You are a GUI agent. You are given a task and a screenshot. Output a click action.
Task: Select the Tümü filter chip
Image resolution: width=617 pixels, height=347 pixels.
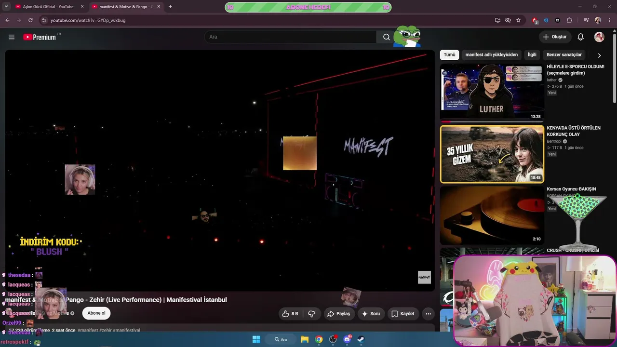tap(449, 55)
